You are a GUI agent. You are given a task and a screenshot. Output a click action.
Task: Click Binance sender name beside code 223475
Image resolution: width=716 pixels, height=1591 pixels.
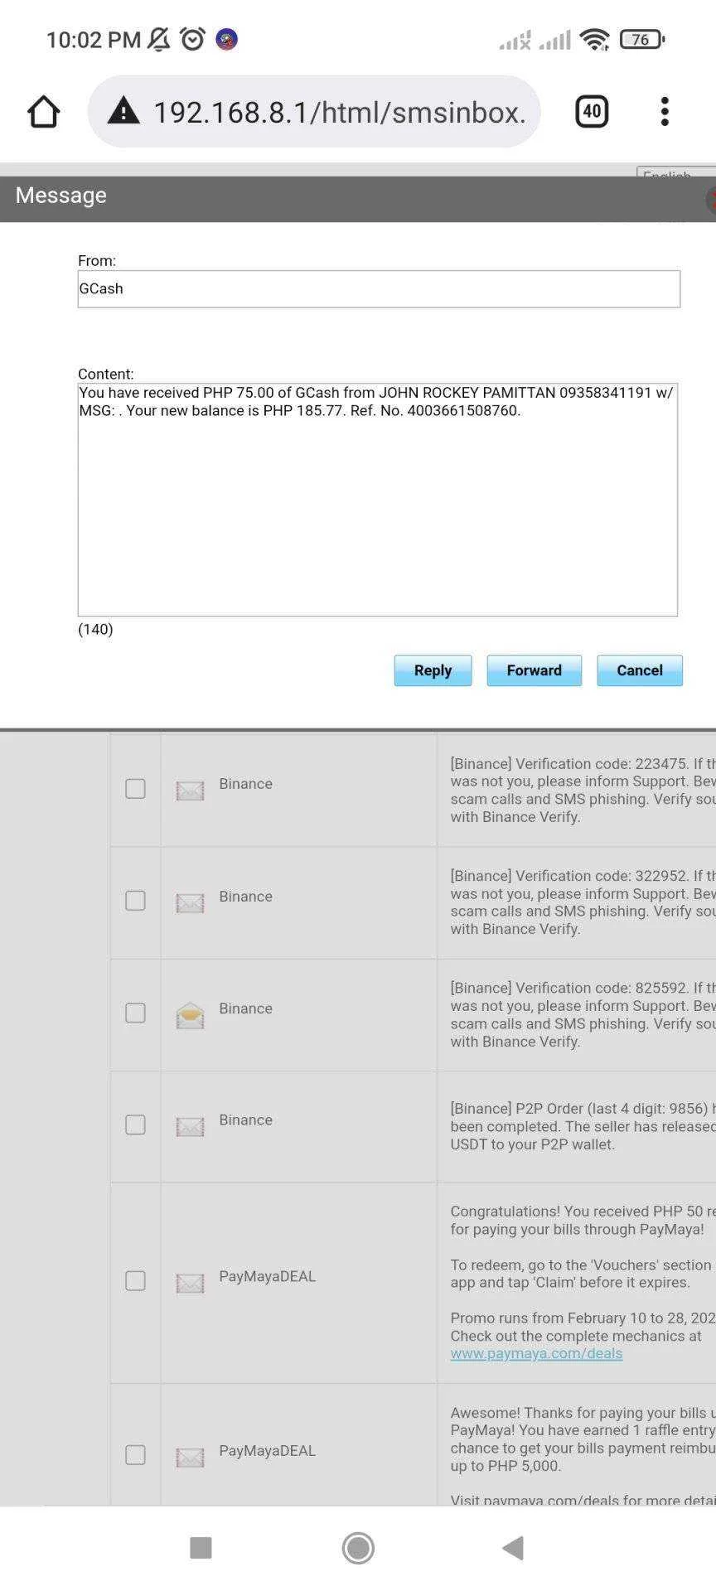pyautogui.click(x=245, y=784)
